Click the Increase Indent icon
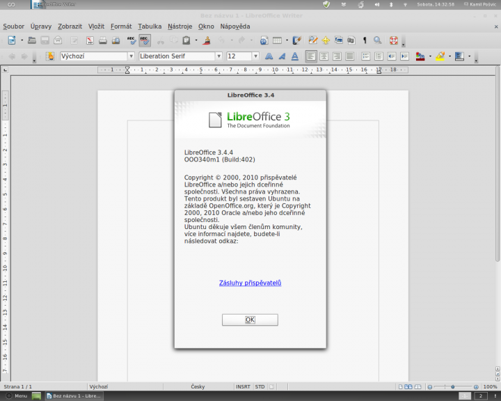This screenshot has width=501, height=401. coord(404,56)
